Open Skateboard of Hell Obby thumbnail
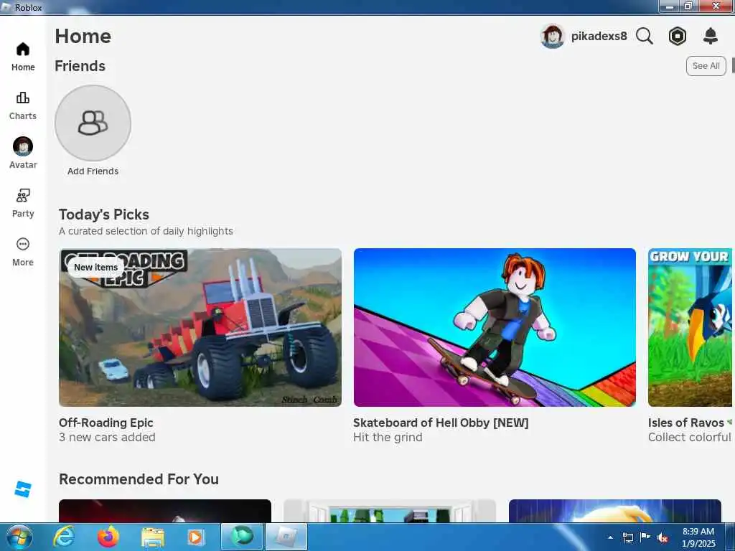 (495, 327)
